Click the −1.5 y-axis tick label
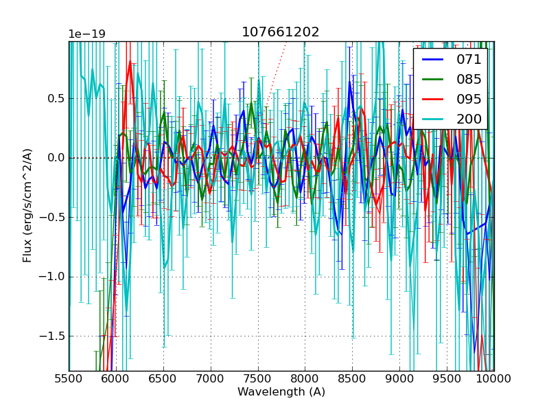Screen dimensions: 549x412 point(51,336)
